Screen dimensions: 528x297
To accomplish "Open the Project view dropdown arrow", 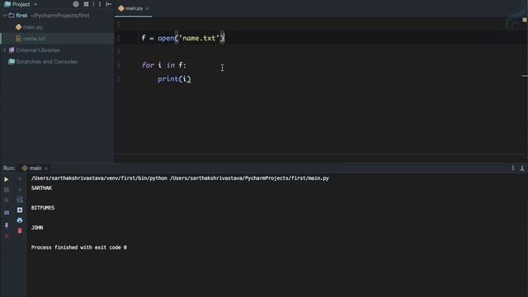I will pos(35,4).
